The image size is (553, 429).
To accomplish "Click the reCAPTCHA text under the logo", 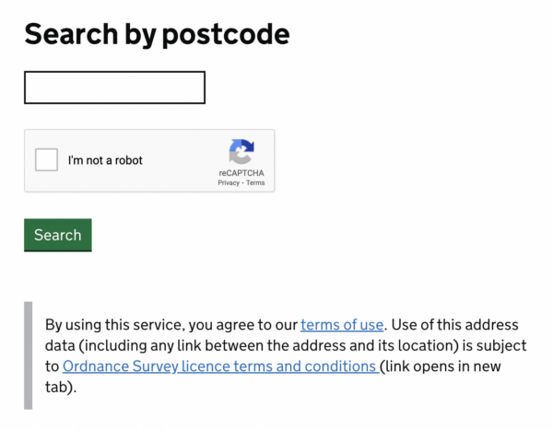I will click(x=241, y=173).
